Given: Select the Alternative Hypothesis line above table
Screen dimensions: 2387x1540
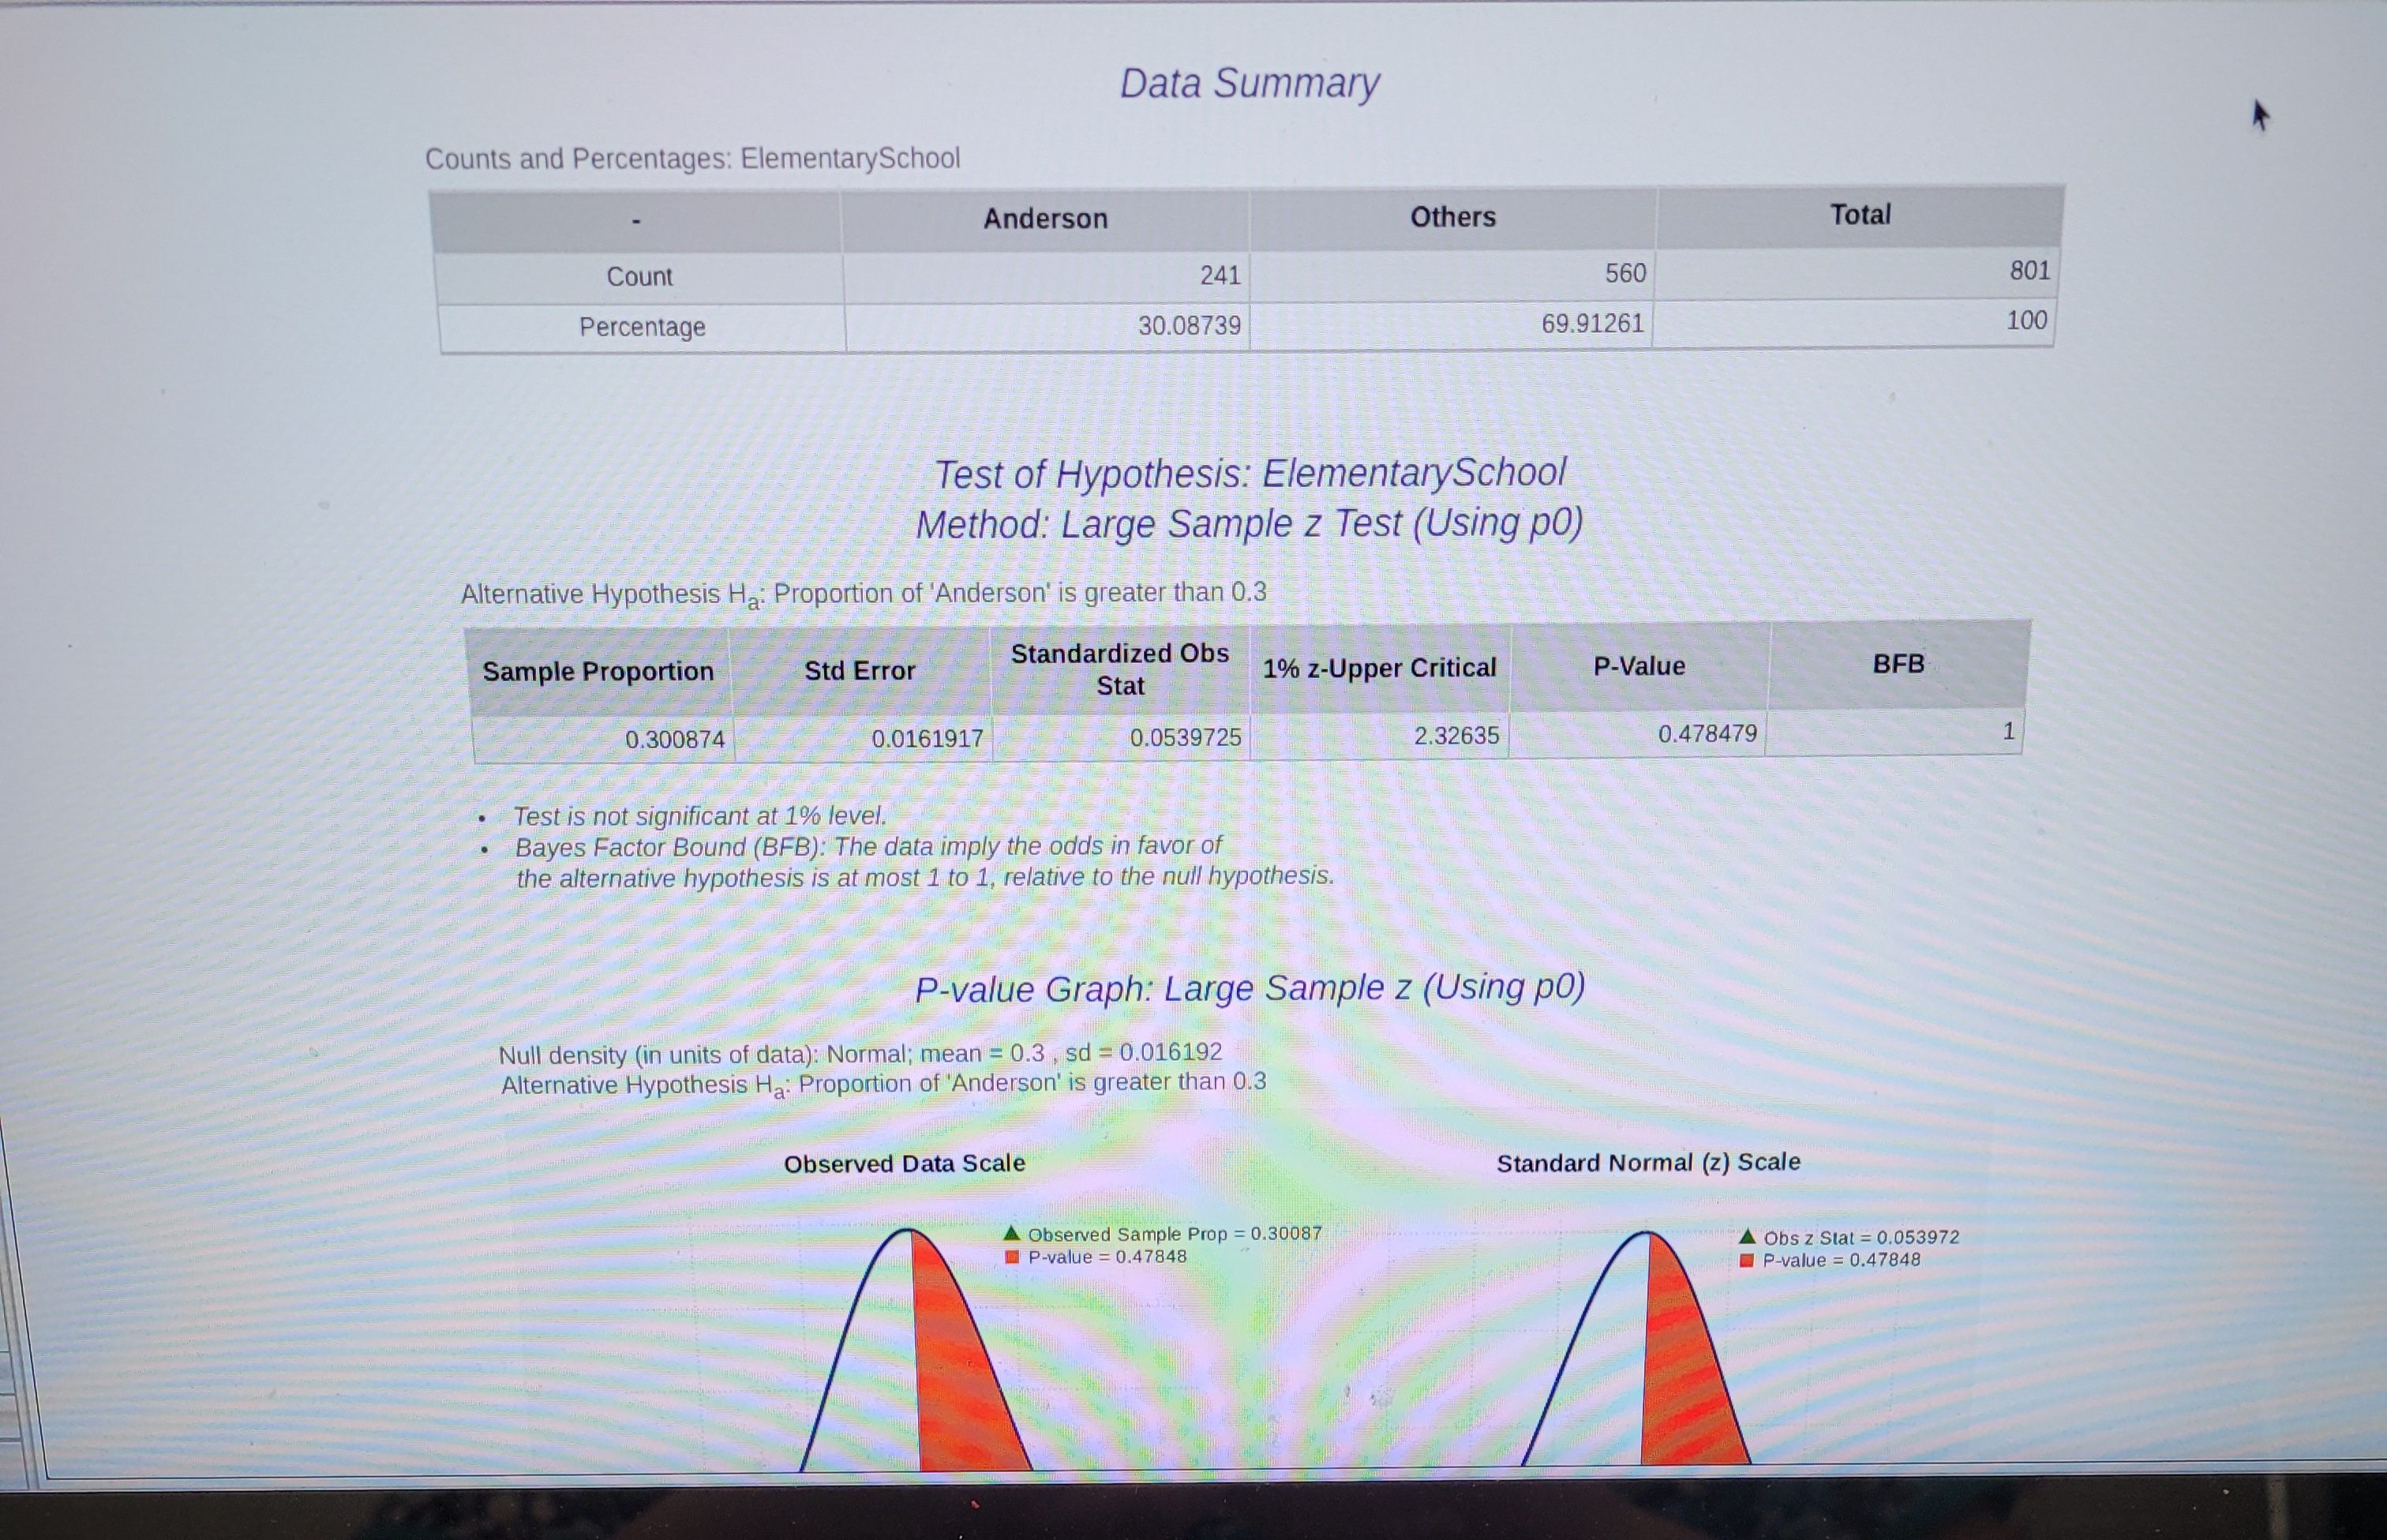Looking at the screenshot, I should point(863,594).
